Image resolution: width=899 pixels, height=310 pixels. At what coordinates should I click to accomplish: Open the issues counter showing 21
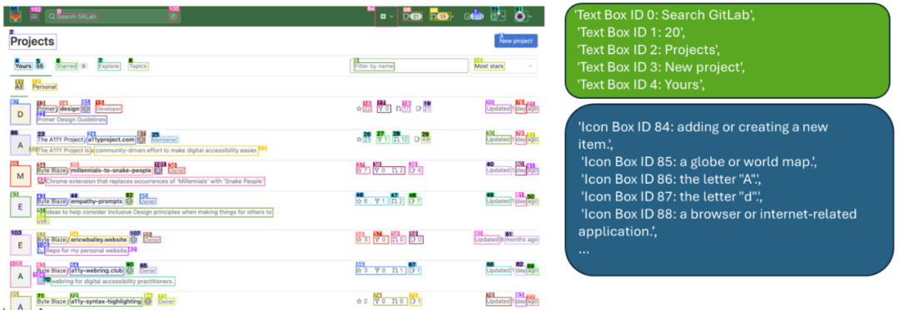pos(413,17)
